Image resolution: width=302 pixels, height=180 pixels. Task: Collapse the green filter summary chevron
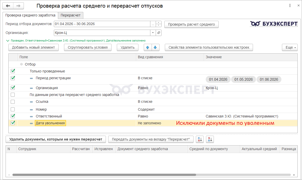pyautogui.click(x=8, y=41)
